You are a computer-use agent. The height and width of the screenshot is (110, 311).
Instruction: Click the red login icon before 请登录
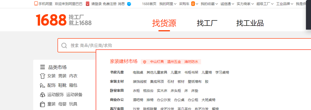pos(88,4)
